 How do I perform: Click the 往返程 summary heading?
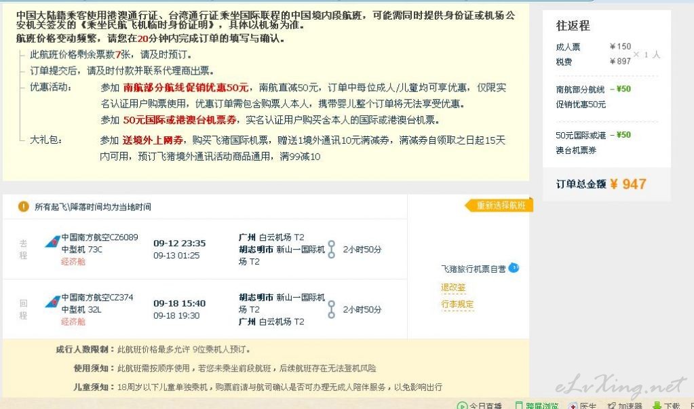[x=573, y=26]
